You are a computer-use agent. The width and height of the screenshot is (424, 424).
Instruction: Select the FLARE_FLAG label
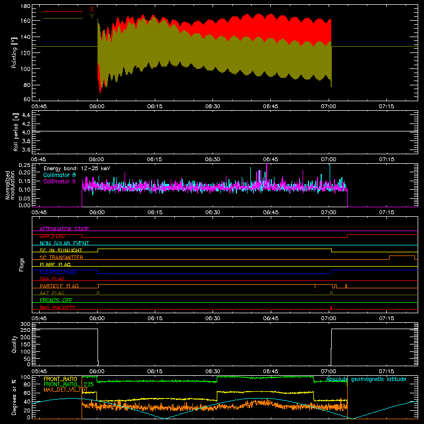coord(55,264)
